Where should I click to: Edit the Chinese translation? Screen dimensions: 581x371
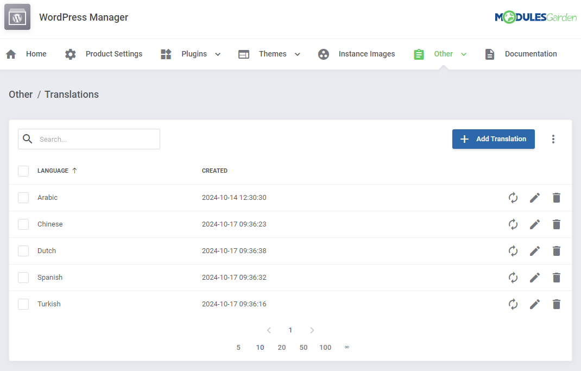[x=535, y=224]
